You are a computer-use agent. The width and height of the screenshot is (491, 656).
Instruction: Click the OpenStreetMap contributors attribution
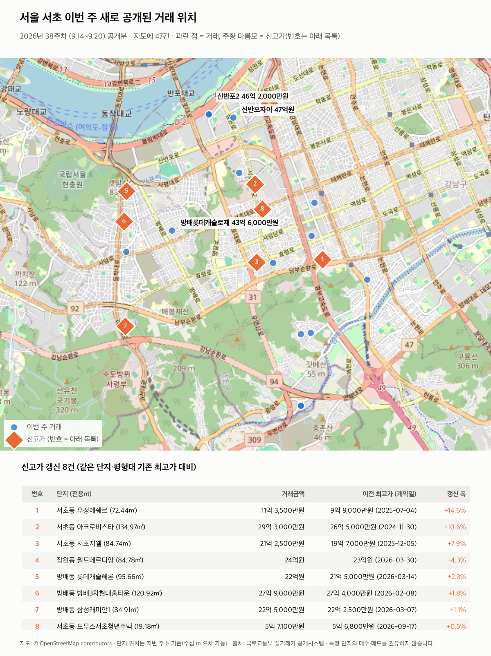coord(72,643)
